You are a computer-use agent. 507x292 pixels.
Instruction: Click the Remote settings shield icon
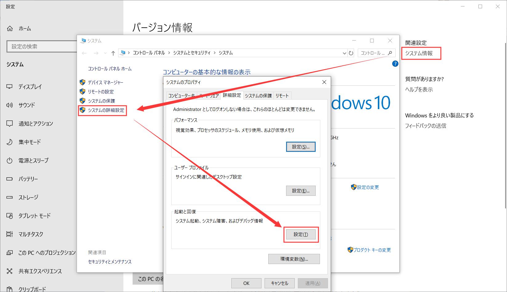(x=82, y=92)
